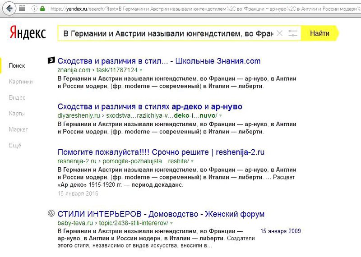Open dropdown arrow after baby-teva.ru URL
The image size is (361, 257).
click(171, 224)
